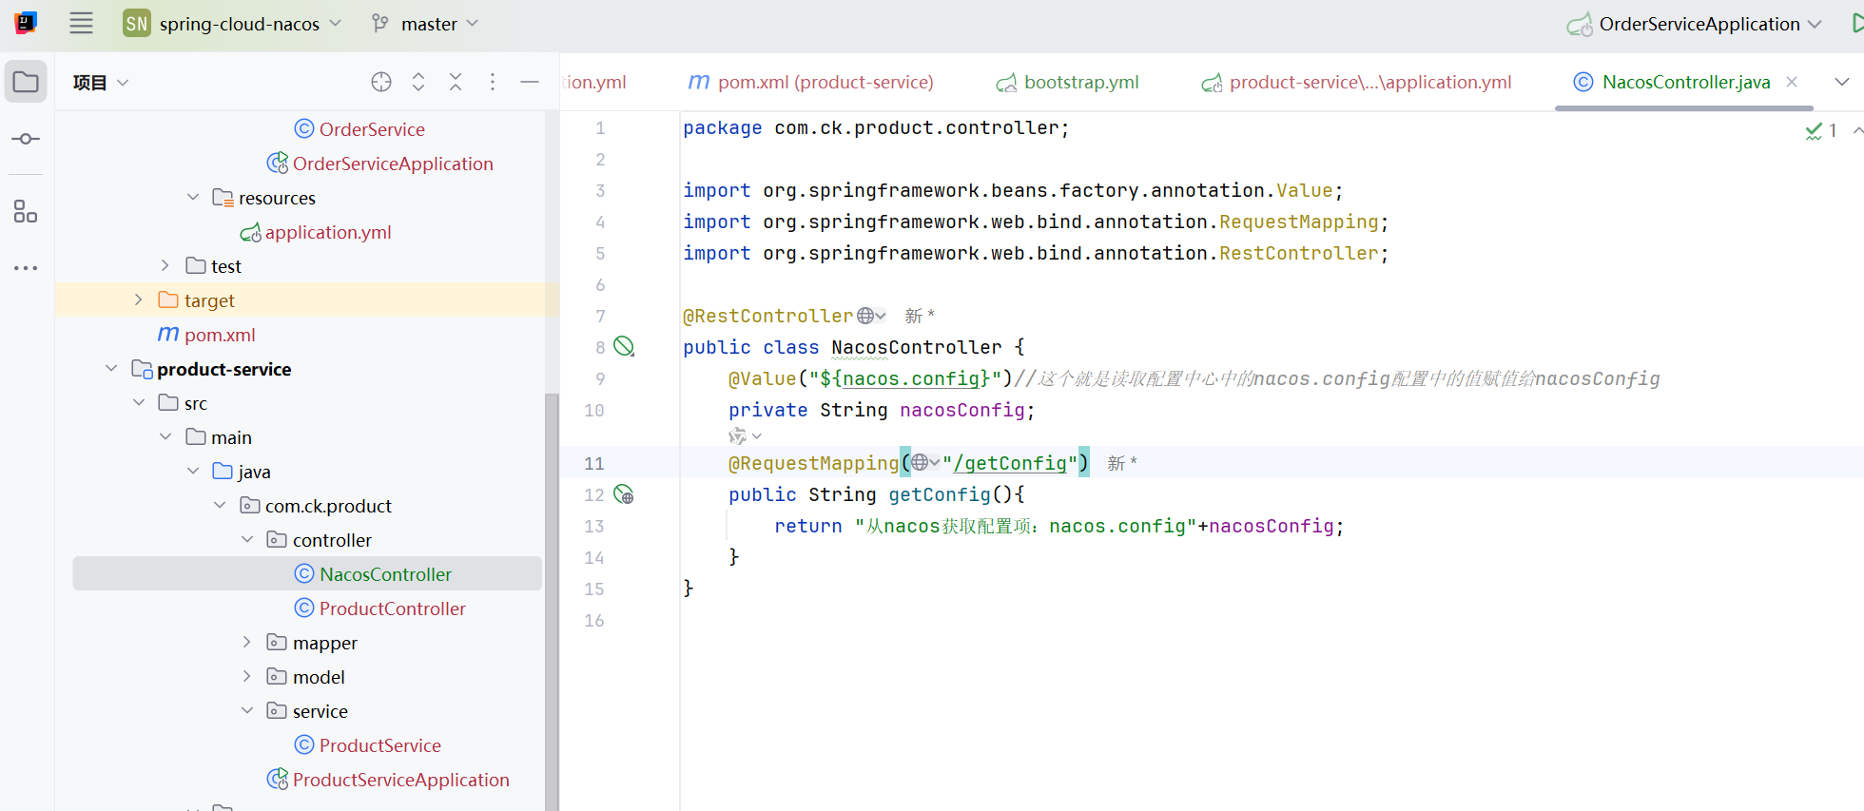
Task: Click Collapse All in project panel
Action: [456, 82]
